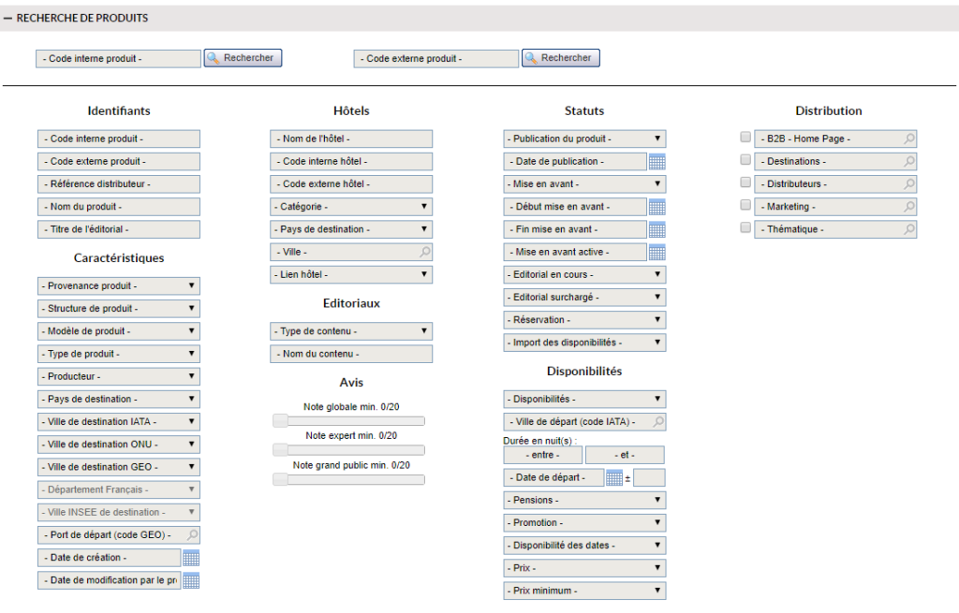Open calendar for Début mise en avant
This screenshot has height=613, width=959.
pyautogui.click(x=657, y=207)
